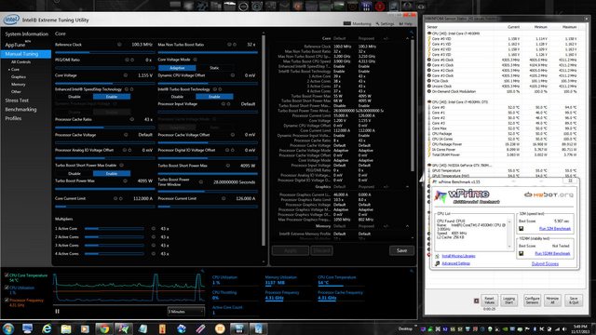The height and width of the screenshot is (335, 596).
Task: Open Stress Test section in sidebar
Action: coord(17,100)
